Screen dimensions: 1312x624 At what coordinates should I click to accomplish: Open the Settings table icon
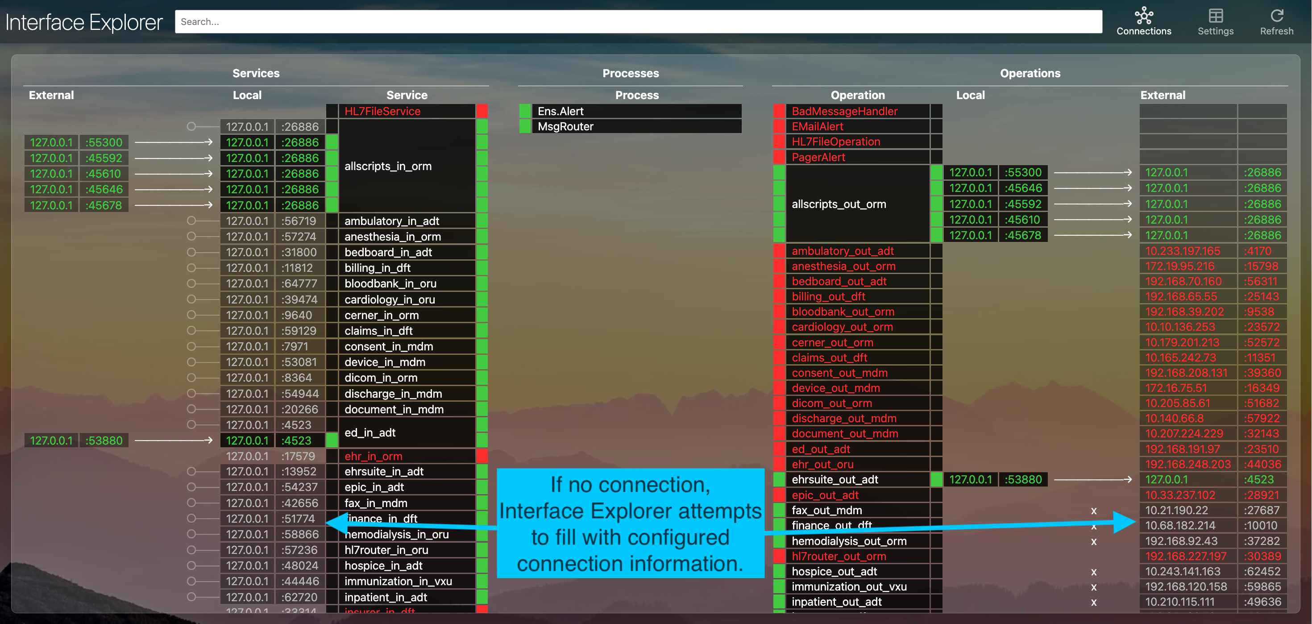[x=1215, y=17]
